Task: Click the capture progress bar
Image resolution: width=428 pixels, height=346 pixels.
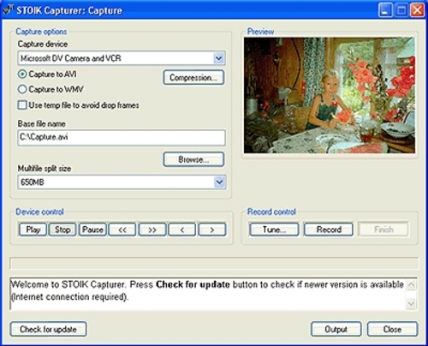Action: [214, 263]
